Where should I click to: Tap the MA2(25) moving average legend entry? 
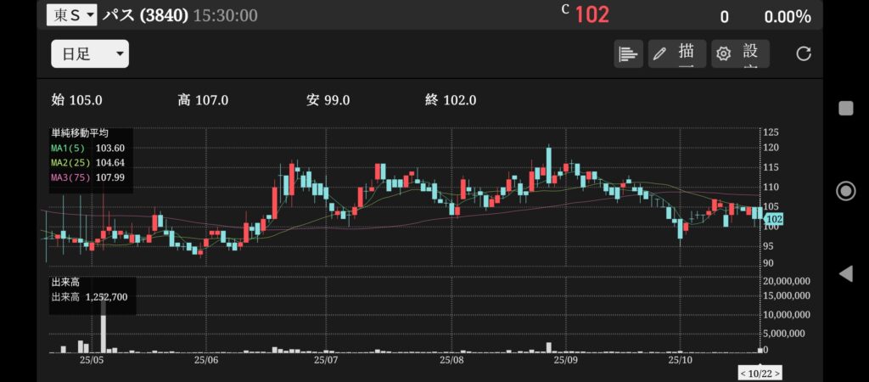coord(87,163)
